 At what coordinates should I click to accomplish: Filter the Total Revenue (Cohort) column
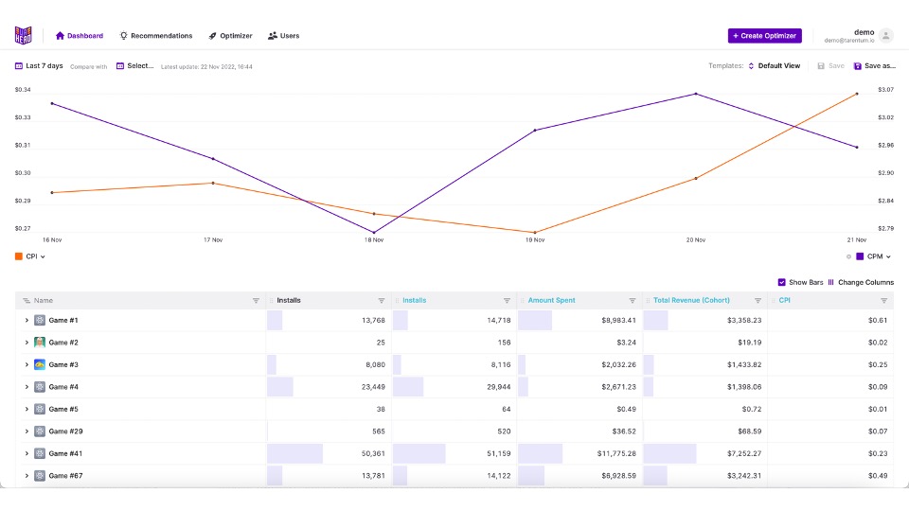point(757,301)
